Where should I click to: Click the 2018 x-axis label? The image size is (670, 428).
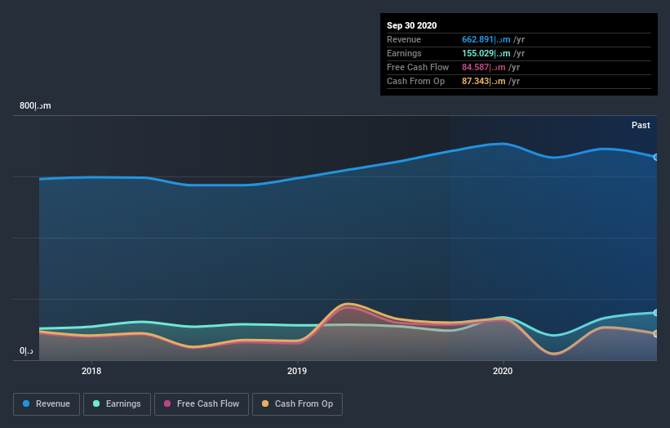(x=91, y=371)
